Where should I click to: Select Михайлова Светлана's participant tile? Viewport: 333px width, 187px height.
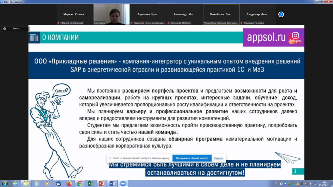(x=221, y=14)
